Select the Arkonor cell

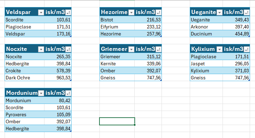206,27
